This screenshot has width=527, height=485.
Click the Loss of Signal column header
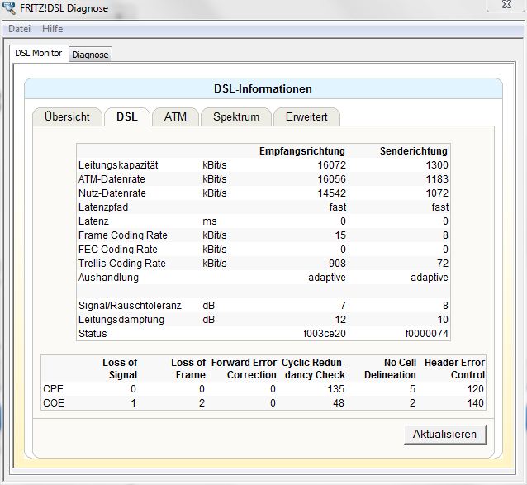120,369
